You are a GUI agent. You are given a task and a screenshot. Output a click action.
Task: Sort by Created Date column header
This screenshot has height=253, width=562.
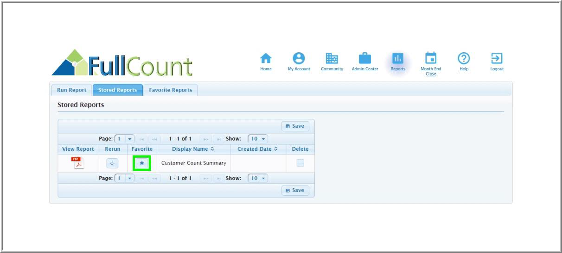tap(258, 149)
